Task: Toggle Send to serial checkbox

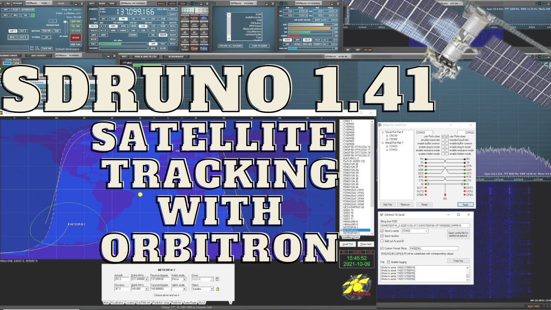Action: [382, 231]
